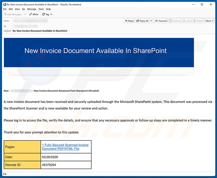217x178 pixels.
Task: Expand the Reply All dropdown arrow
Action: tap(151, 21)
